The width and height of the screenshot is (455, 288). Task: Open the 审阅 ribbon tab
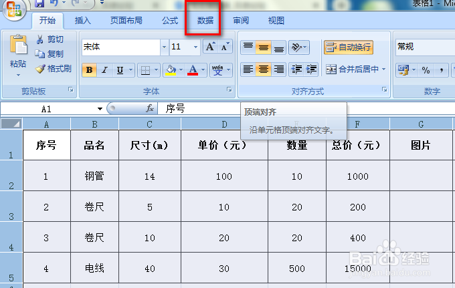241,20
